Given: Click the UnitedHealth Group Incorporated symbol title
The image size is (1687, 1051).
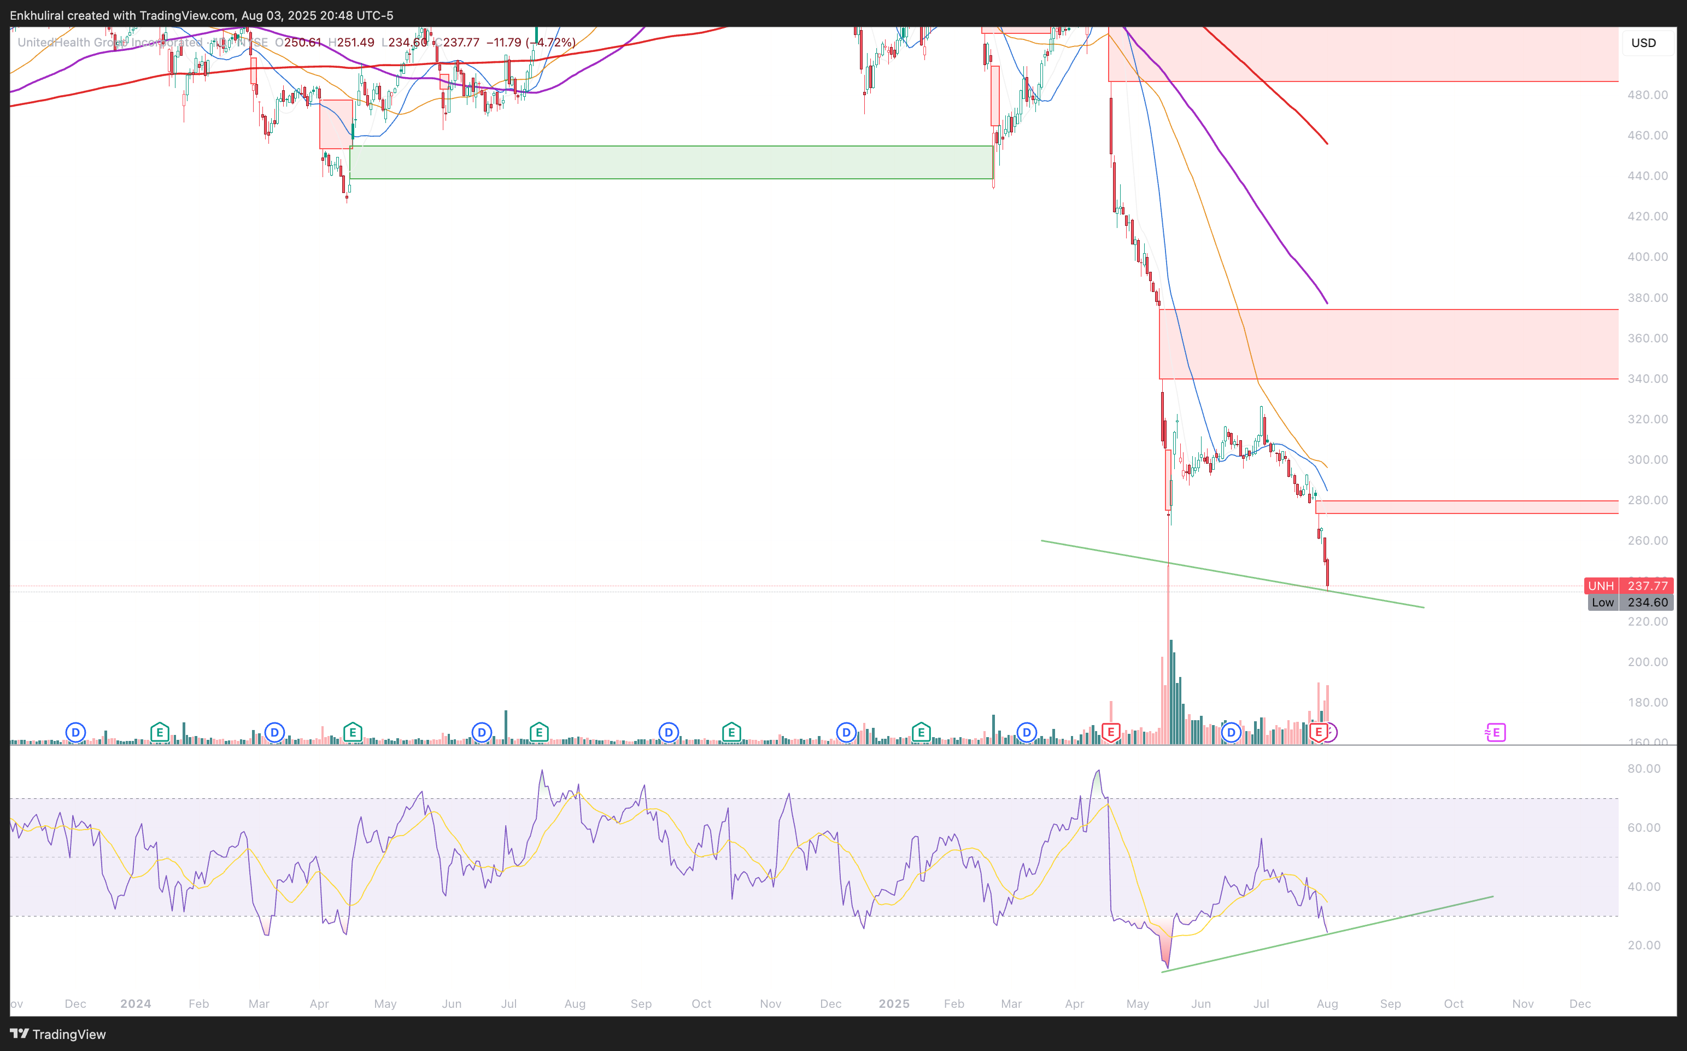Looking at the screenshot, I should coord(110,43).
